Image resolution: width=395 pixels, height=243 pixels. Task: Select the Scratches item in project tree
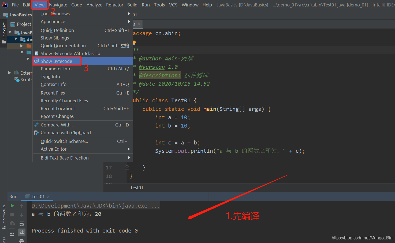coord(24,80)
